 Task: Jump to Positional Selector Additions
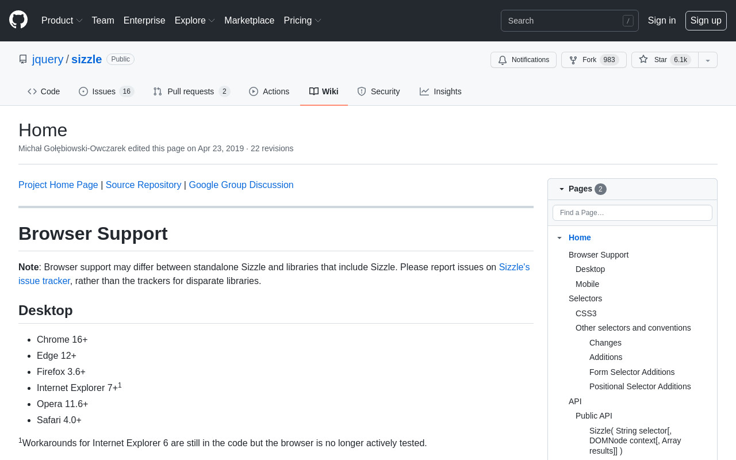[x=640, y=386]
